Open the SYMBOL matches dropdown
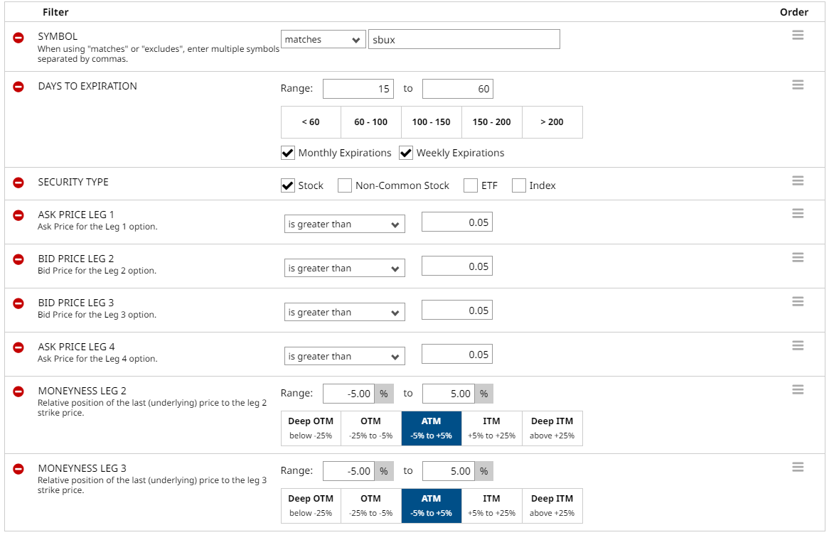 [324, 40]
